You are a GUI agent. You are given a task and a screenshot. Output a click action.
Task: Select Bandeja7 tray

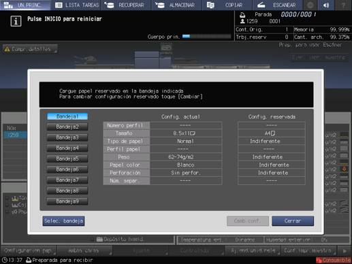pos(67,180)
